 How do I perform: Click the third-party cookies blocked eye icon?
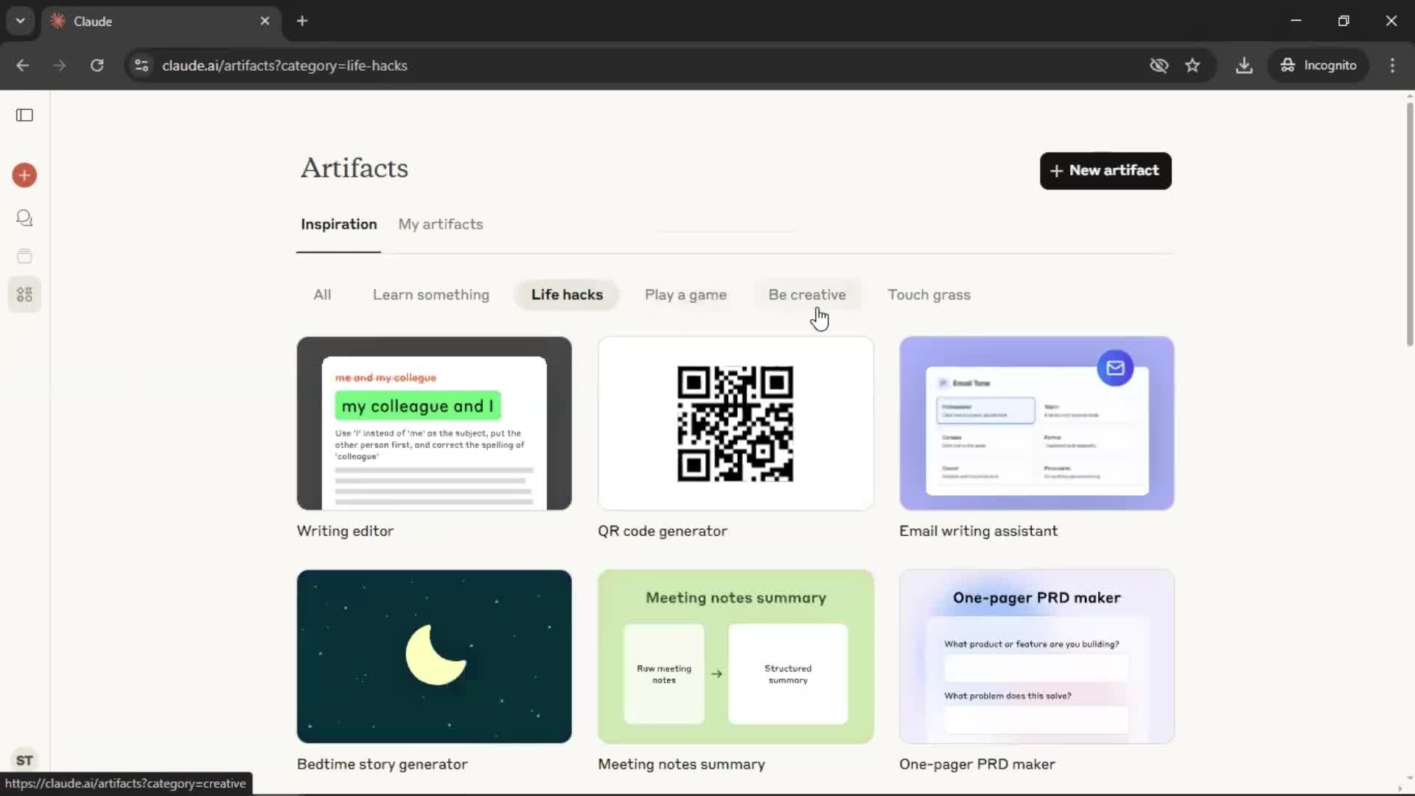[1159, 66]
